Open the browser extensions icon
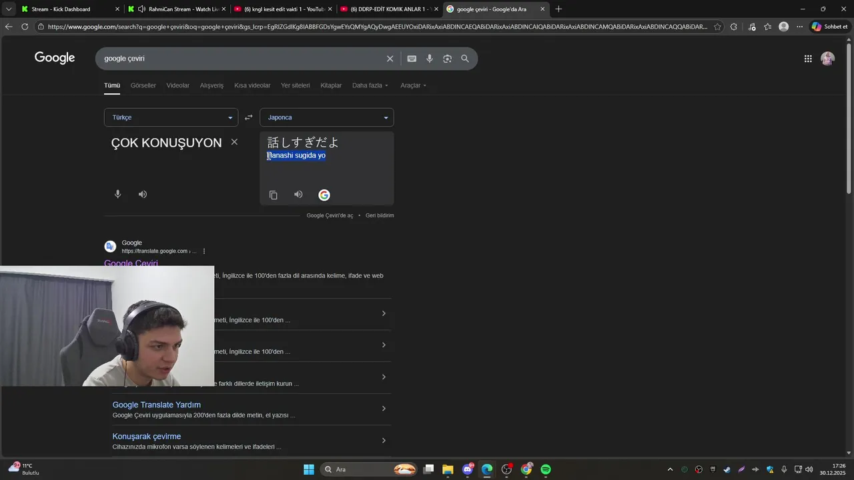This screenshot has height=480, width=854. [x=734, y=27]
